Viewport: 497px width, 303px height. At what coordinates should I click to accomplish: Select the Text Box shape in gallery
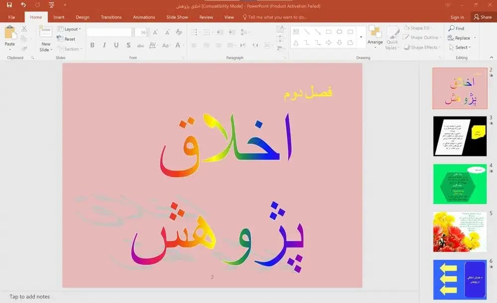click(296, 32)
